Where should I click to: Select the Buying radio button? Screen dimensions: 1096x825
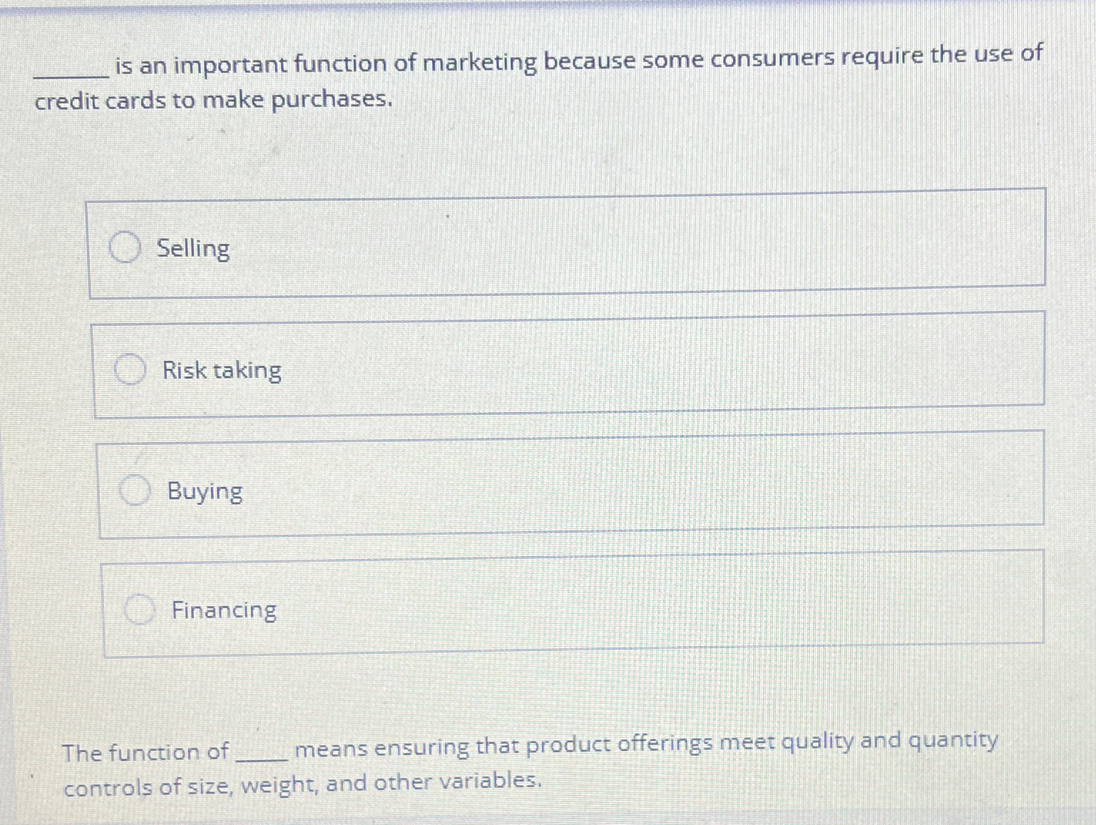[135, 490]
